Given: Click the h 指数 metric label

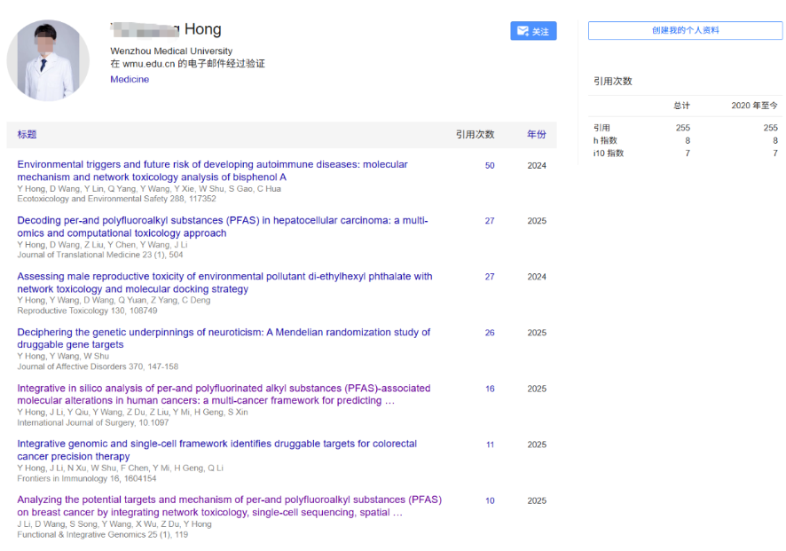Looking at the screenshot, I should pyautogui.click(x=605, y=140).
